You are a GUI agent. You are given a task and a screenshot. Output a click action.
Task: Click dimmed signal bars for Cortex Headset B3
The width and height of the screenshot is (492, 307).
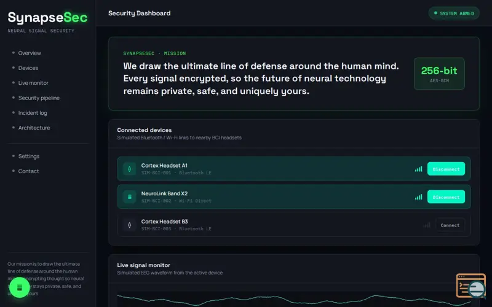point(426,225)
